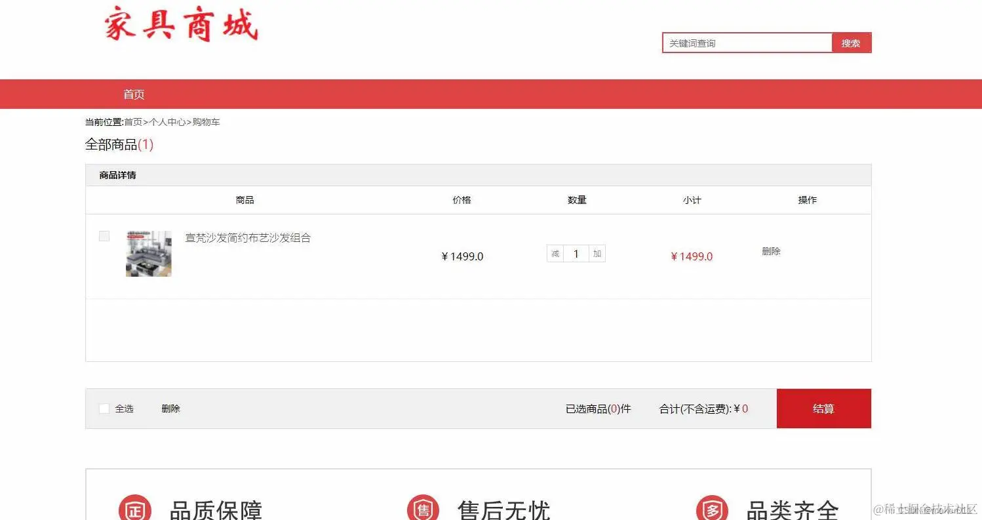Click the 商品 column header
The width and height of the screenshot is (982, 520).
point(245,200)
